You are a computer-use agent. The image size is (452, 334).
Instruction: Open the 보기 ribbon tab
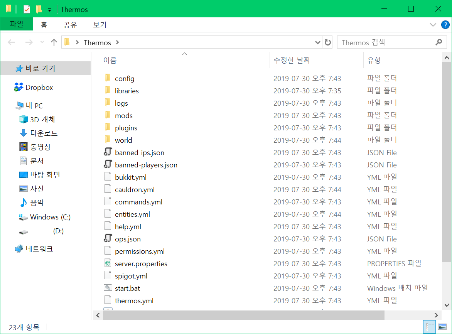pyautogui.click(x=100, y=25)
